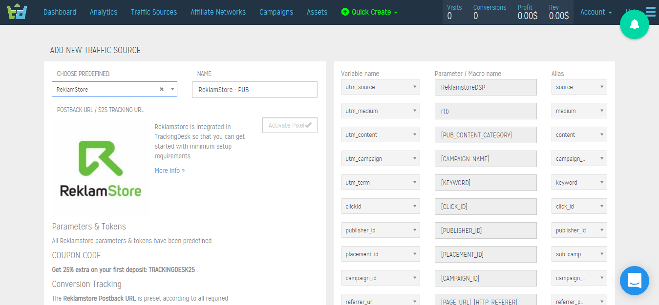Open the Dashboard menu
Screen dimensions: 659x305
point(60,12)
